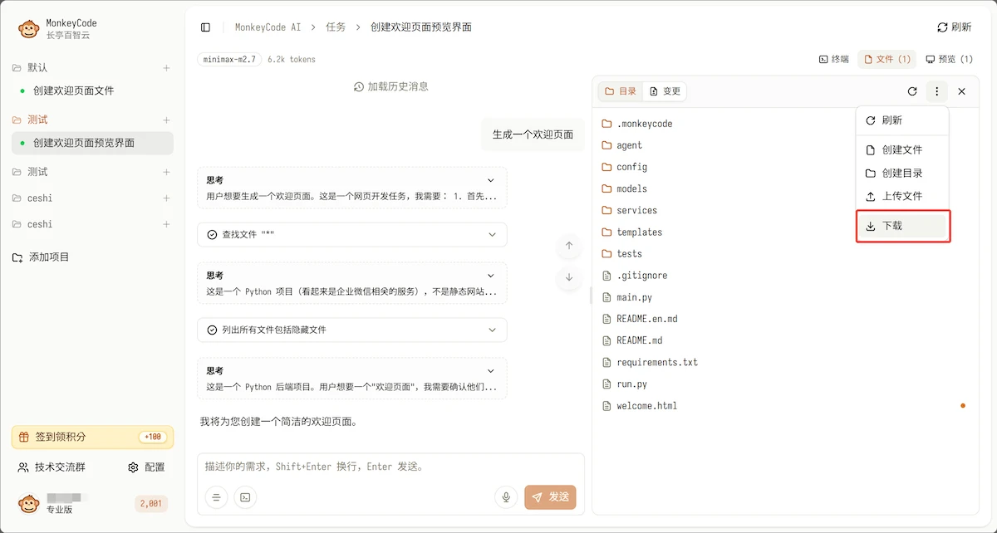Viewport: 997px width, 533px height.
Task: Switch to the 文件 (1) tab
Action: click(x=887, y=60)
